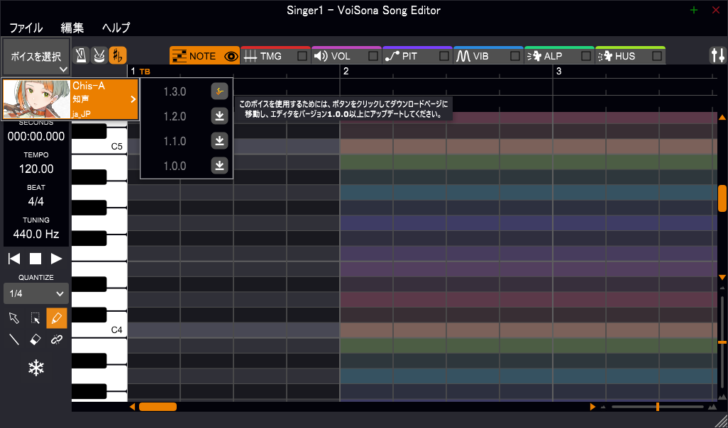The width and height of the screenshot is (728, 428).
Task: Open the mixer sliders panel icon
Action: coord(718,56)
